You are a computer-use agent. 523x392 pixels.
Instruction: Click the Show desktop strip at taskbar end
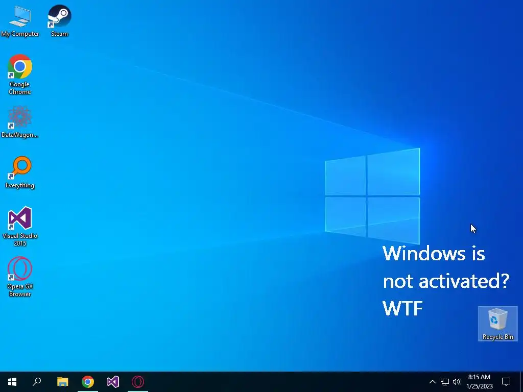coord(521,382)
